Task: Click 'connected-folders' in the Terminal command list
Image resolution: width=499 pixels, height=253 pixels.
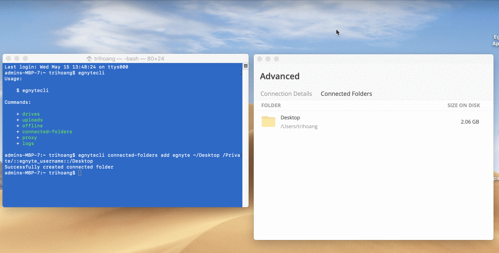Action: click(x=47, y=132)
